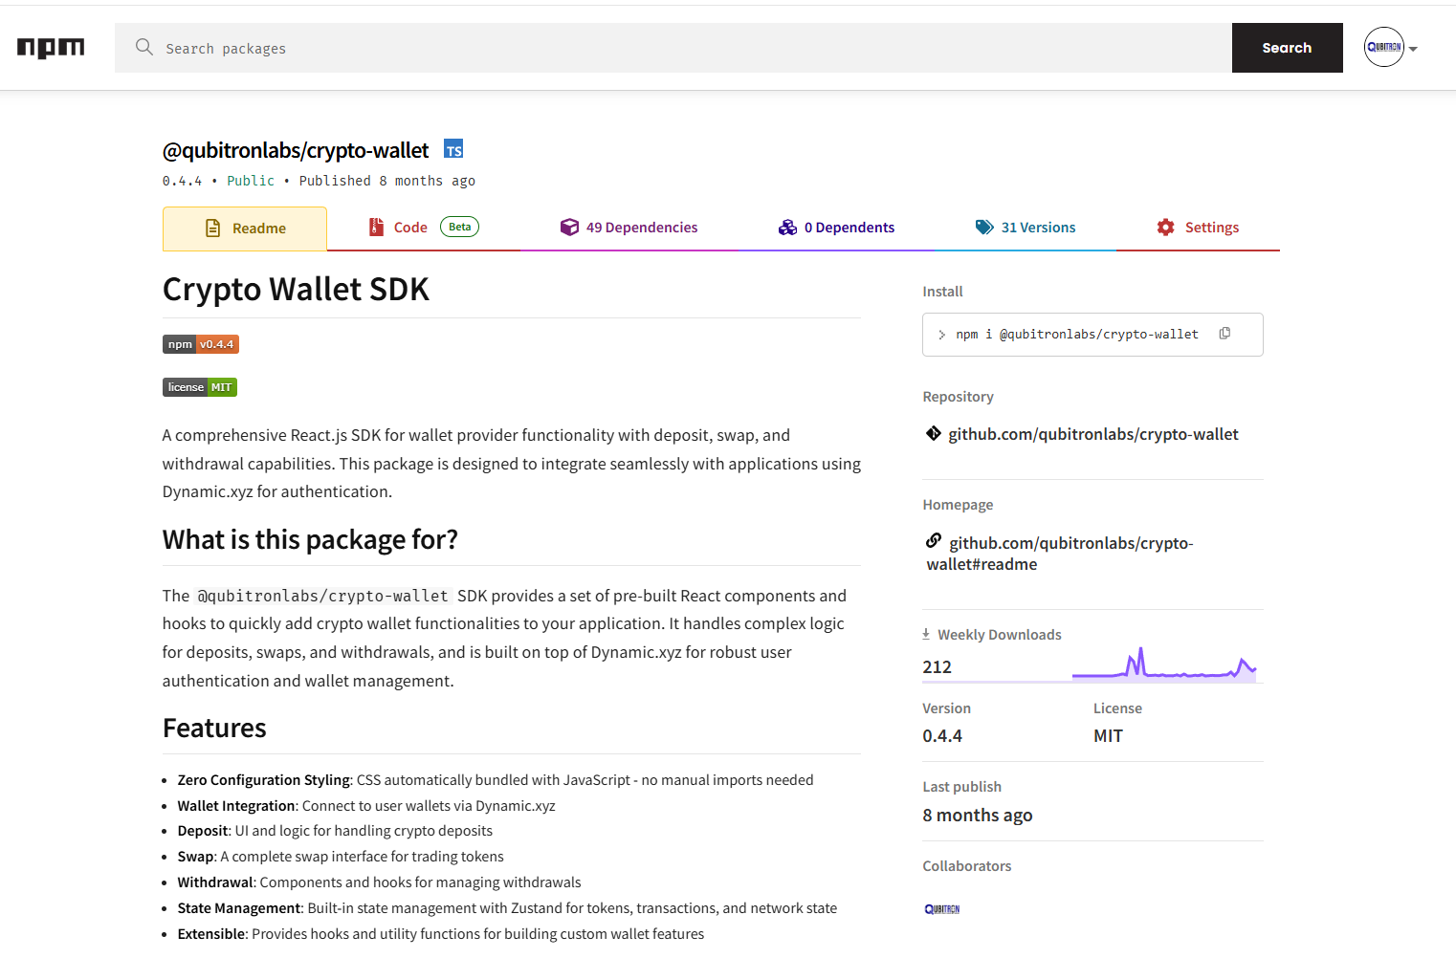Click the Public visibility label

[x=251, y=181]
